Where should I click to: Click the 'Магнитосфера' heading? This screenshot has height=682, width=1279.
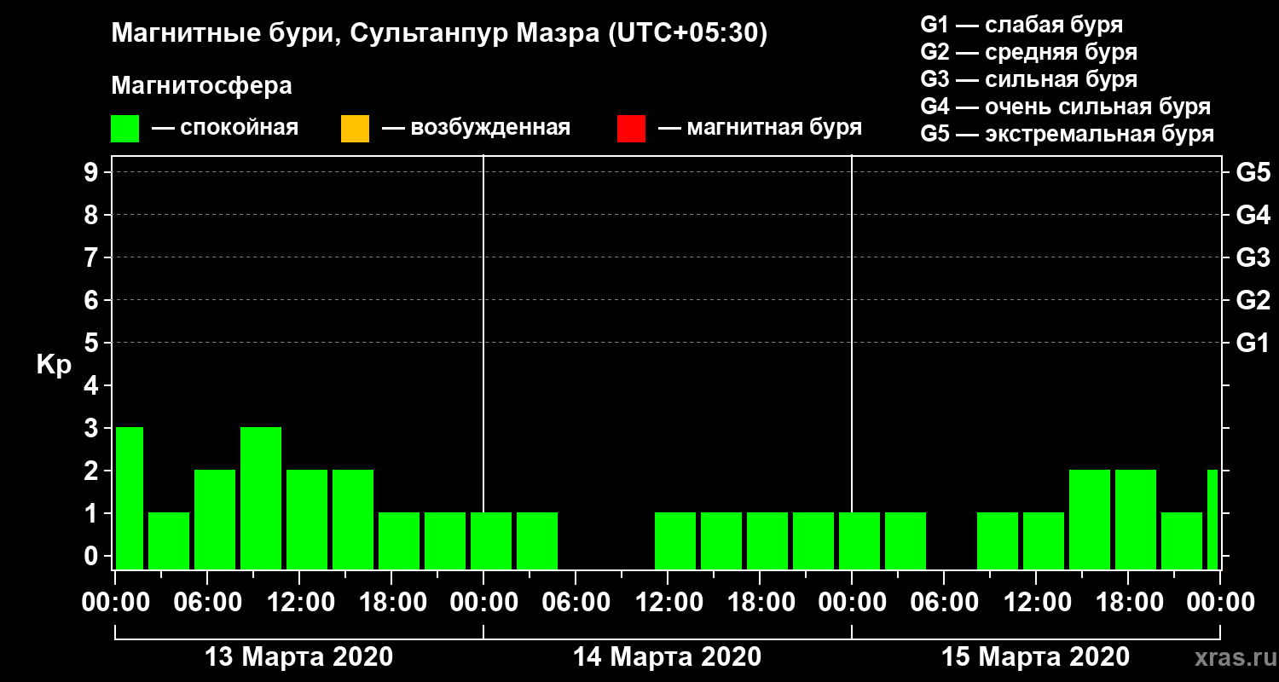(x=201, y=86)
